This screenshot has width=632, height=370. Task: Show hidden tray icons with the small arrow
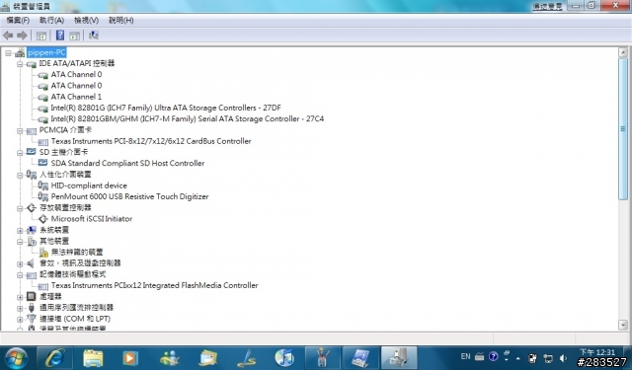tap(518, 358)
